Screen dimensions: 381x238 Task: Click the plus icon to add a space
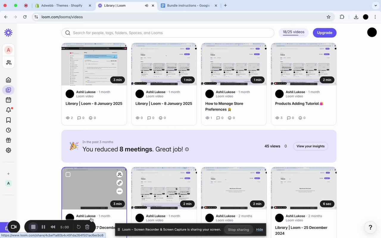8,174
